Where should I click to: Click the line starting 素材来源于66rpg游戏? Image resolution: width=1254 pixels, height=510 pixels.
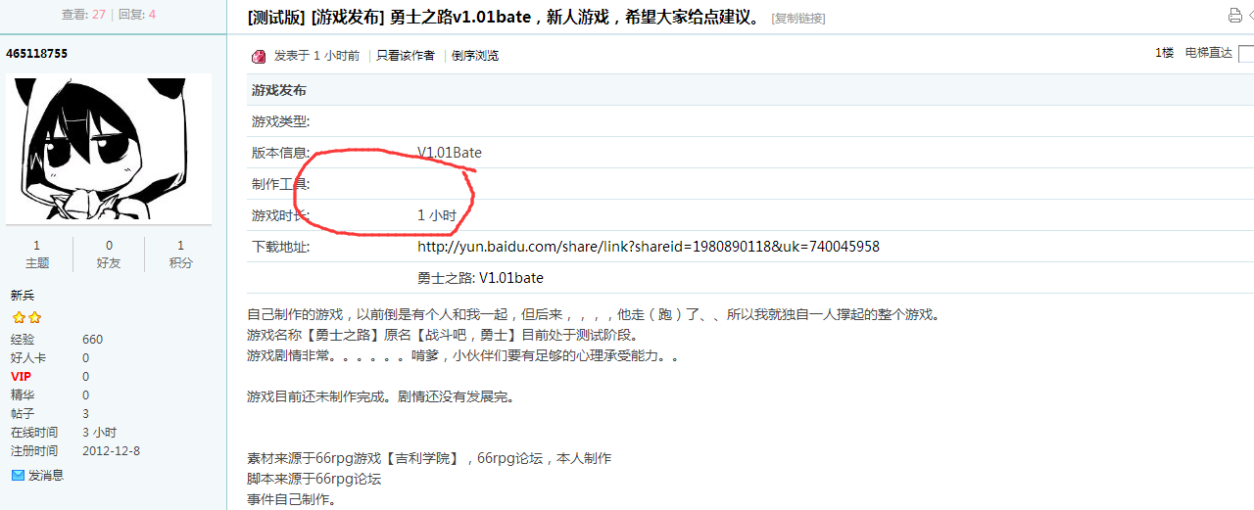[429, 458]
